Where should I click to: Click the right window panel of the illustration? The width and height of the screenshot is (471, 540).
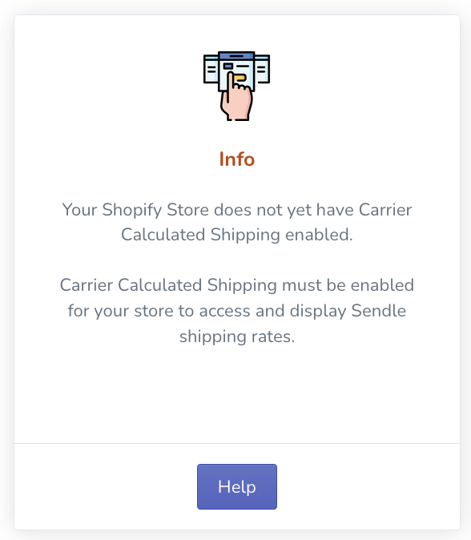click(263, 69)
